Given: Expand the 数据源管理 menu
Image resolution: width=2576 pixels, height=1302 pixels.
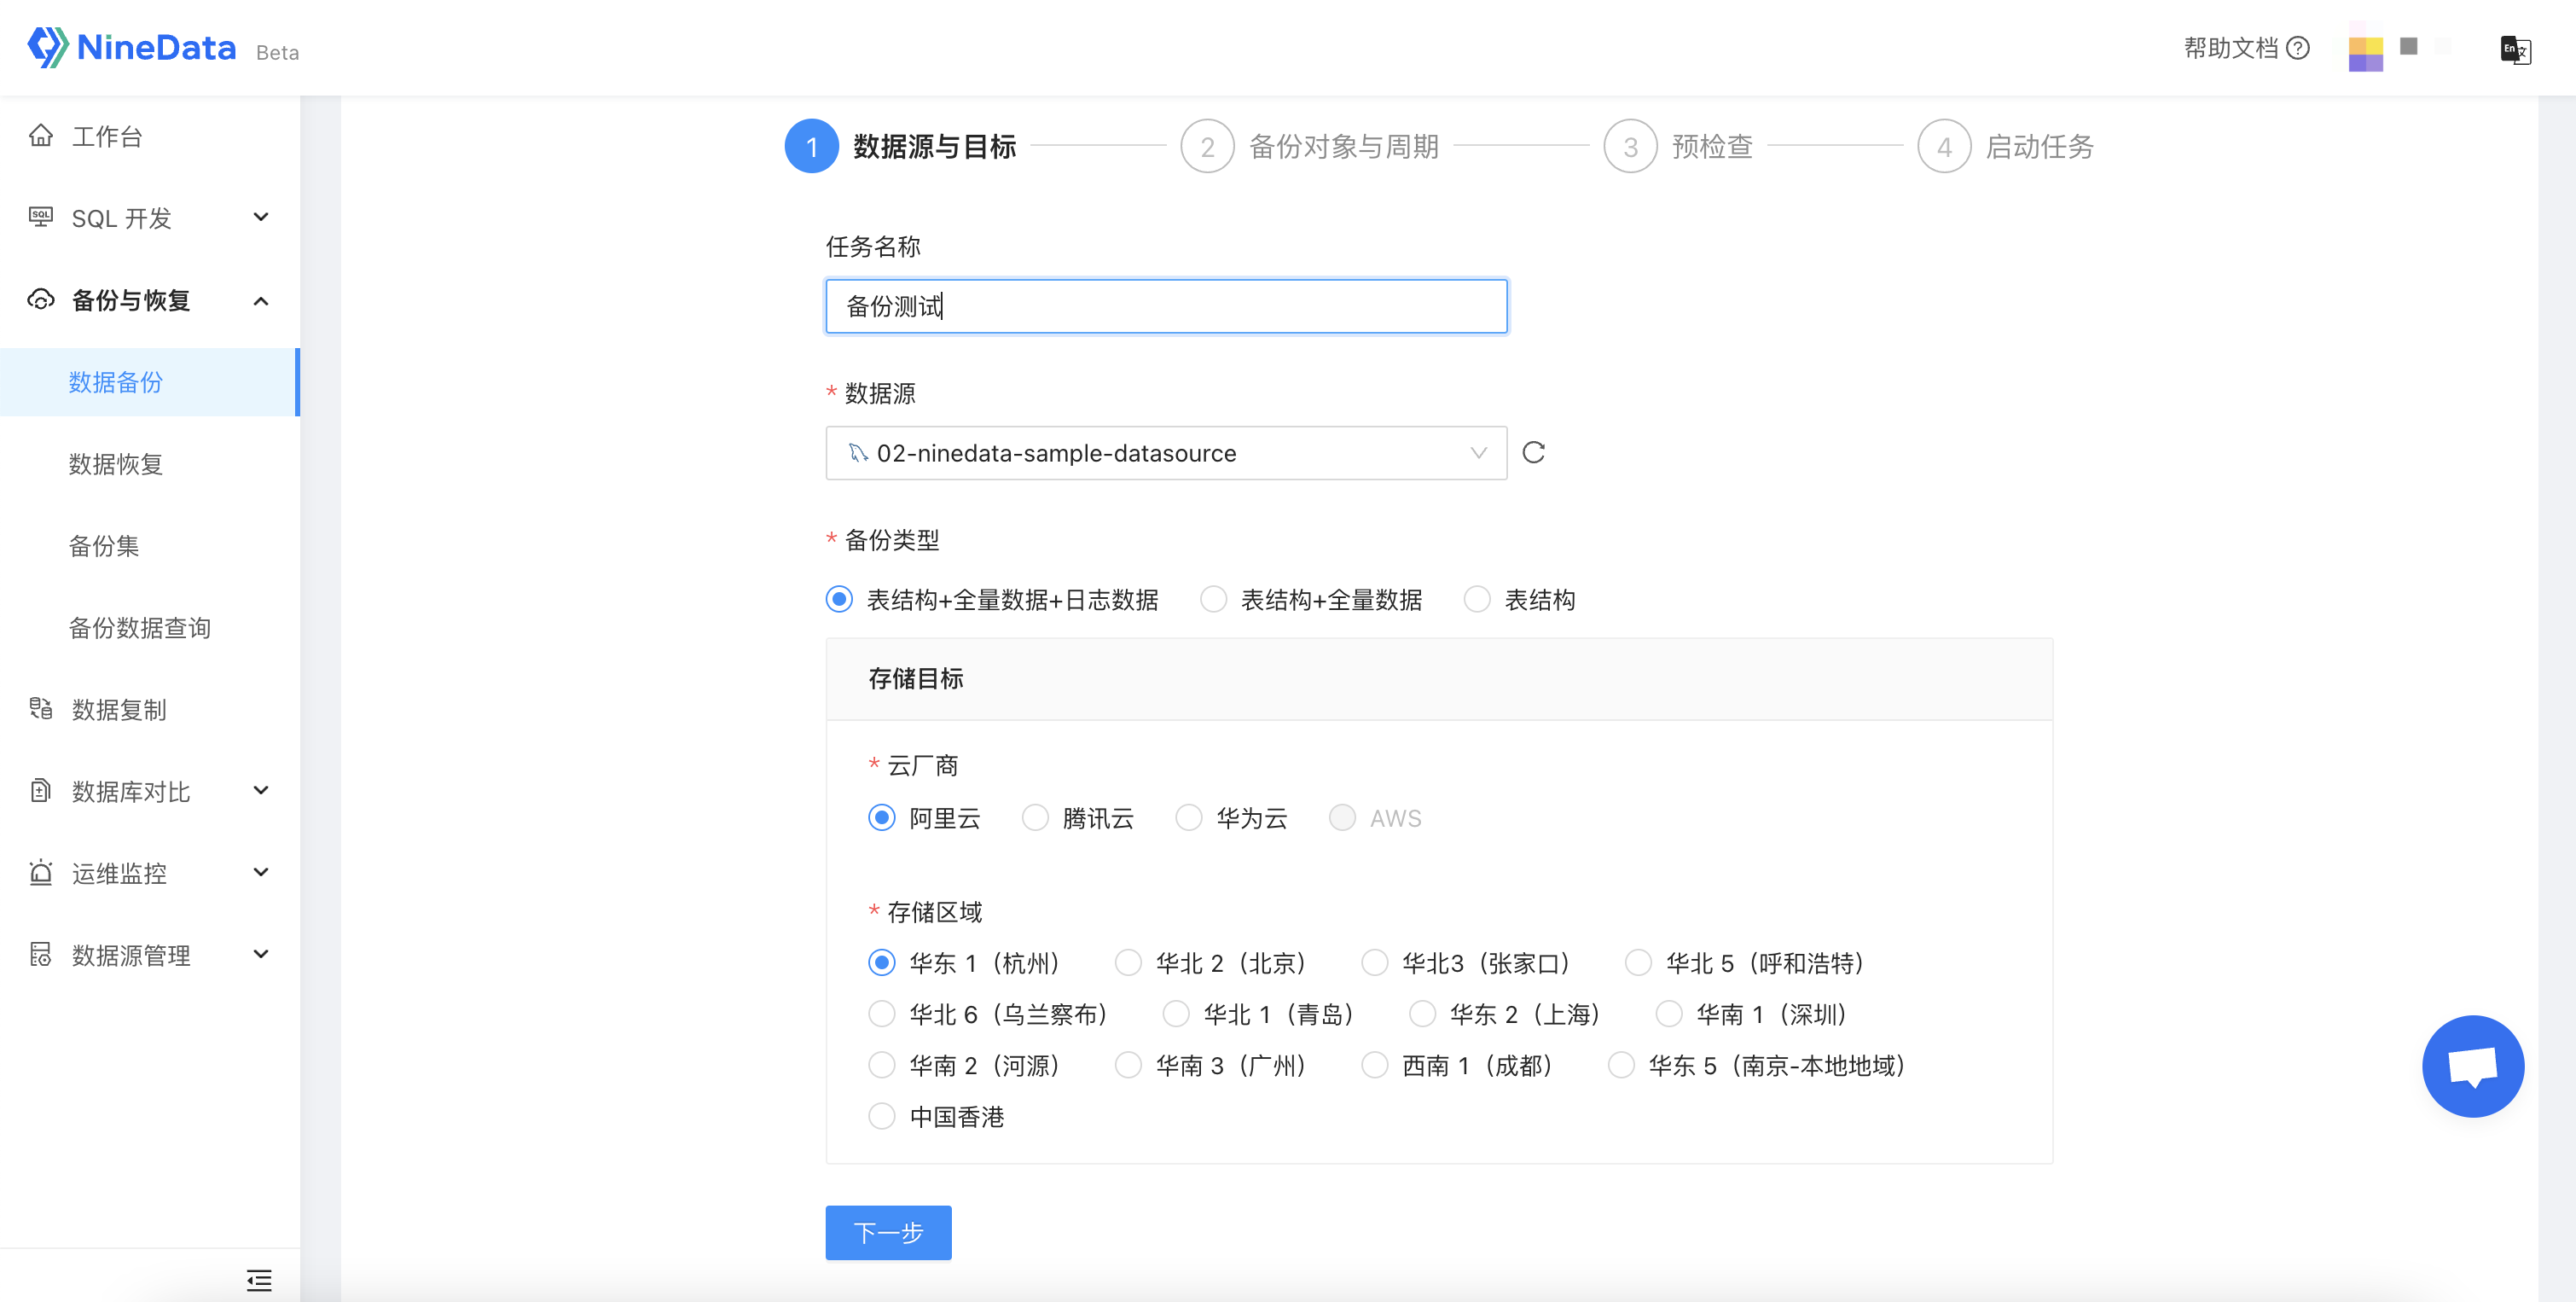Looking at the screenshot, I should 261,954.
